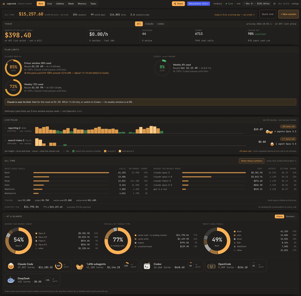This screenshot has width=301, height=296.
Task: Collapse the At a Glance section
Action: [5, 216]
